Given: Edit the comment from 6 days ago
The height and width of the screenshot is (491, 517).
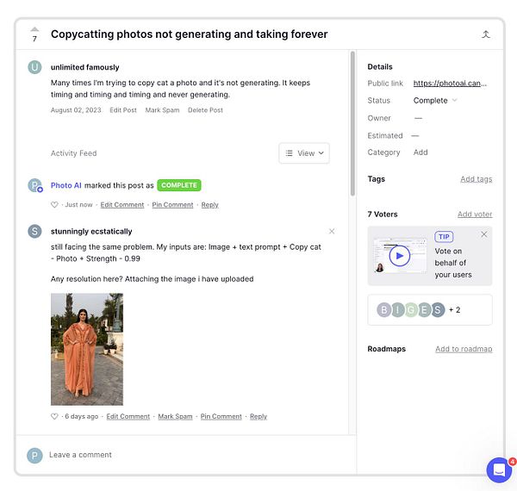Looking at the screenshot, I should pyautogui.click(x=128, y=416).
